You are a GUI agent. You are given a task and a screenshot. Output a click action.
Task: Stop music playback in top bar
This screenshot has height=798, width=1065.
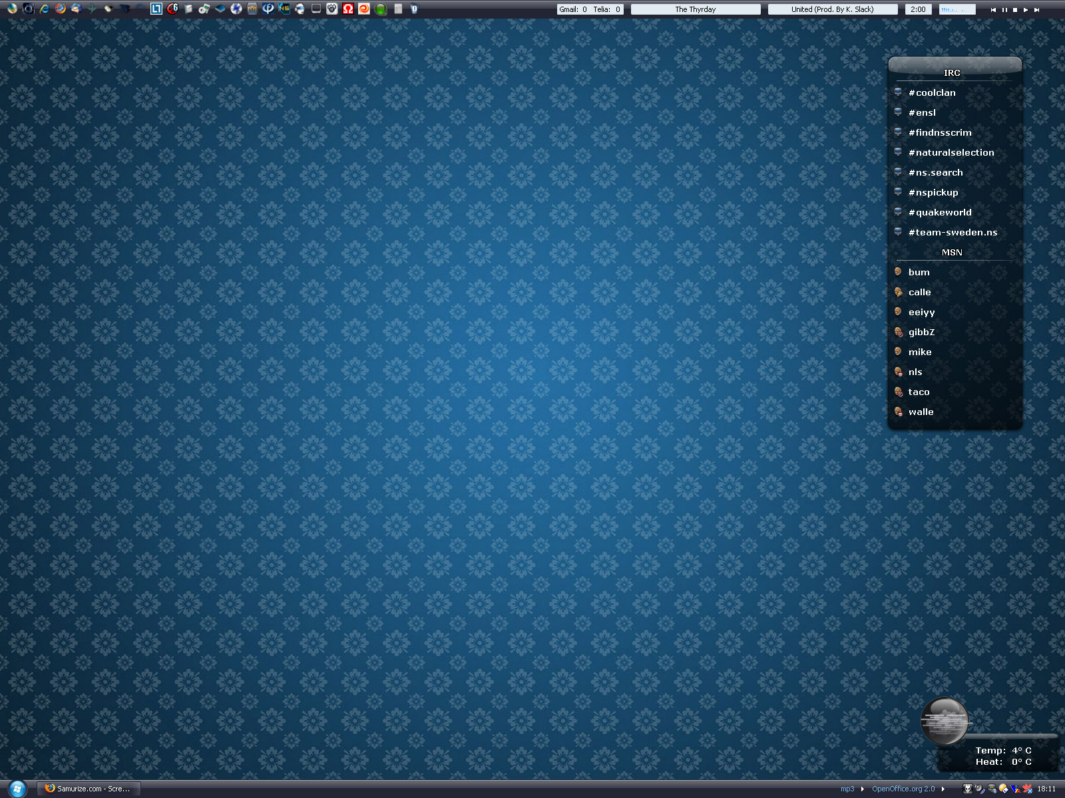click(x=1015, y=9)
